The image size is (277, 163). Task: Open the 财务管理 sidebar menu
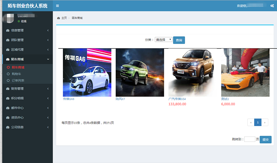[x=28, y=89]
